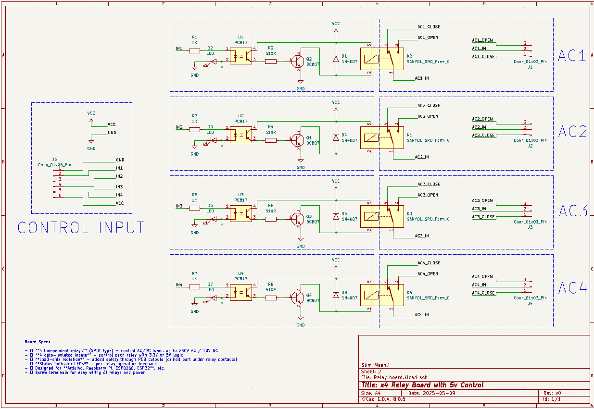This screenshot has width=594, height=409.
Task: Select the K1 relay symbol
Action: coord(382,137)
